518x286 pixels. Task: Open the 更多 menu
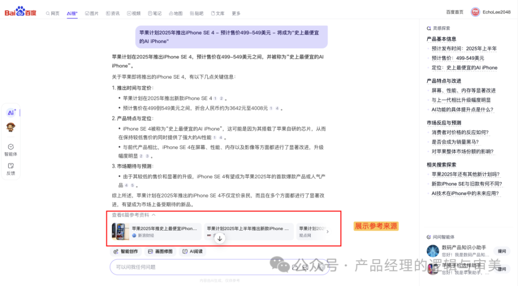[236, 13]
